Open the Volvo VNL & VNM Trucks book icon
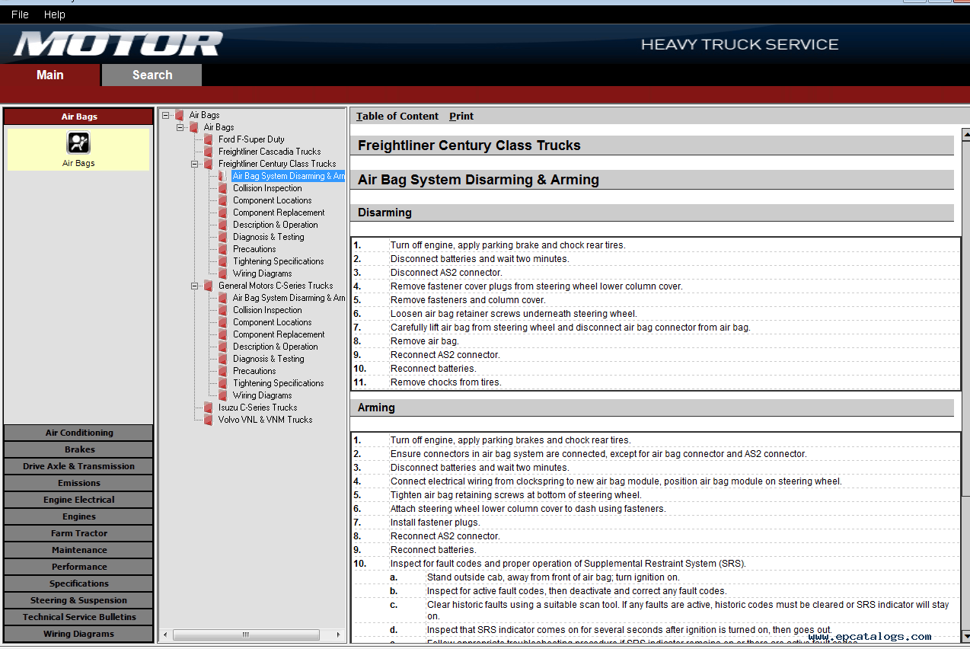The image size is (970, 649). 208,420
